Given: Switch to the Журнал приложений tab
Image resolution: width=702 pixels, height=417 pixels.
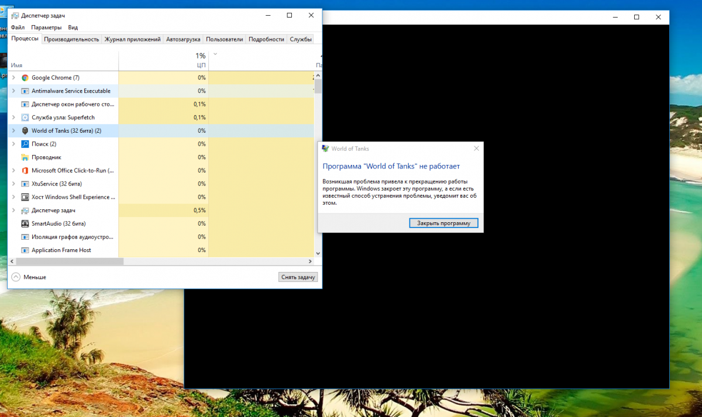Looking at the screenshot, I should pyautogui.click(x=132, y=39).
